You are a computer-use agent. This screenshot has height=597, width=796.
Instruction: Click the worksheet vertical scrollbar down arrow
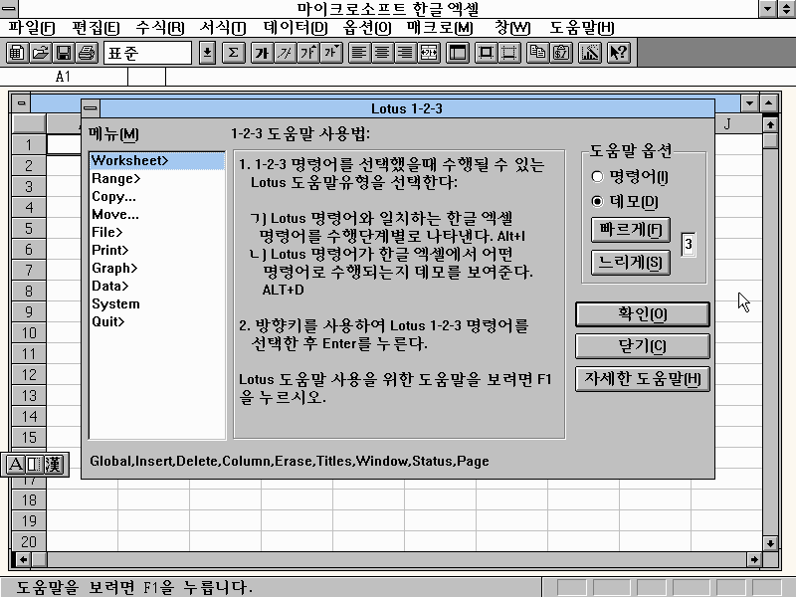[770, 543]
